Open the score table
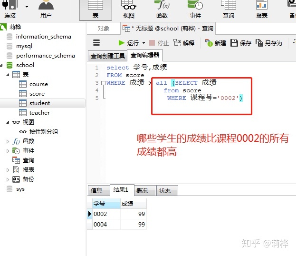This screenshot has height=256, width=296. [37, 94]
